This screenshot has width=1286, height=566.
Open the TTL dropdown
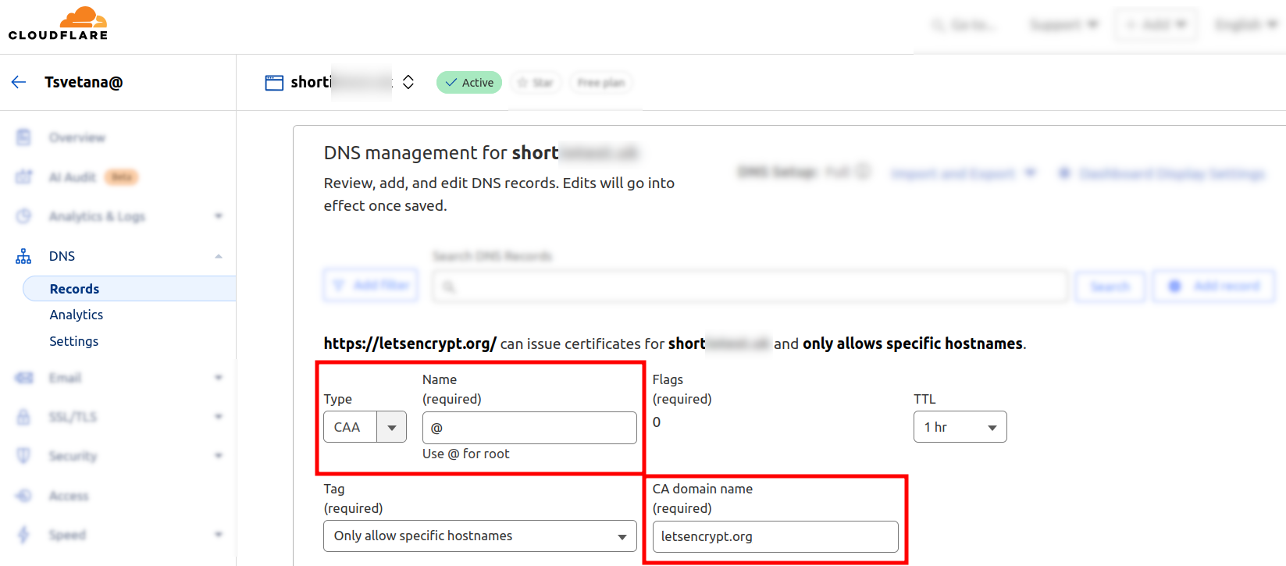pos(960,427)
